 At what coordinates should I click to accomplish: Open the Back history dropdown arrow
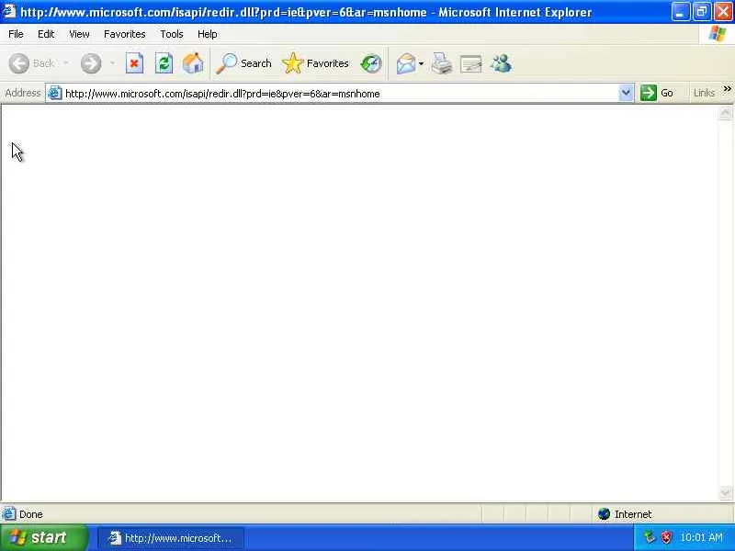(x=66, y=63)
